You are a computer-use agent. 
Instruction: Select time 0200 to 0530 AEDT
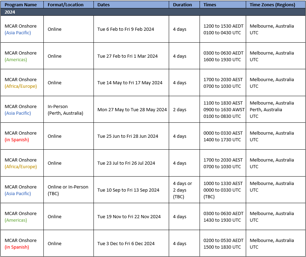223,241
